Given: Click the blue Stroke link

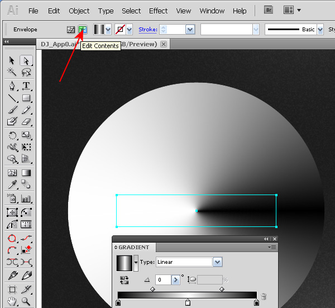Looking at the screenshot, I should (x=148, y=30).
